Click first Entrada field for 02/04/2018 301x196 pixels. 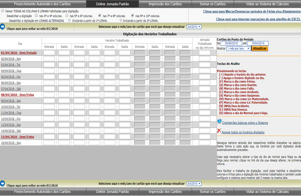49,59
